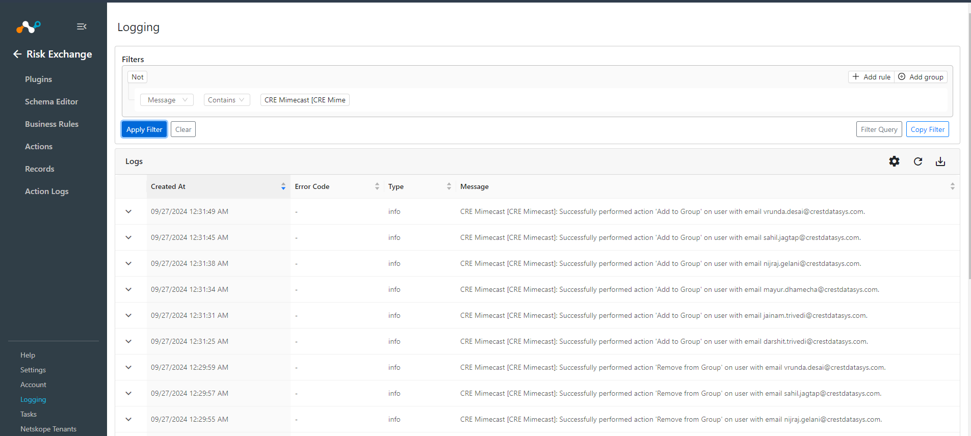
Task: Click the sahil.jagtap Add to Group message
Action: [660, 237]
